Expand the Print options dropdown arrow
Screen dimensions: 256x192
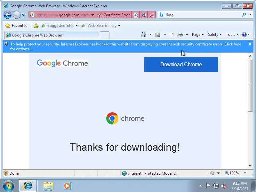click(x=187, y=35)
